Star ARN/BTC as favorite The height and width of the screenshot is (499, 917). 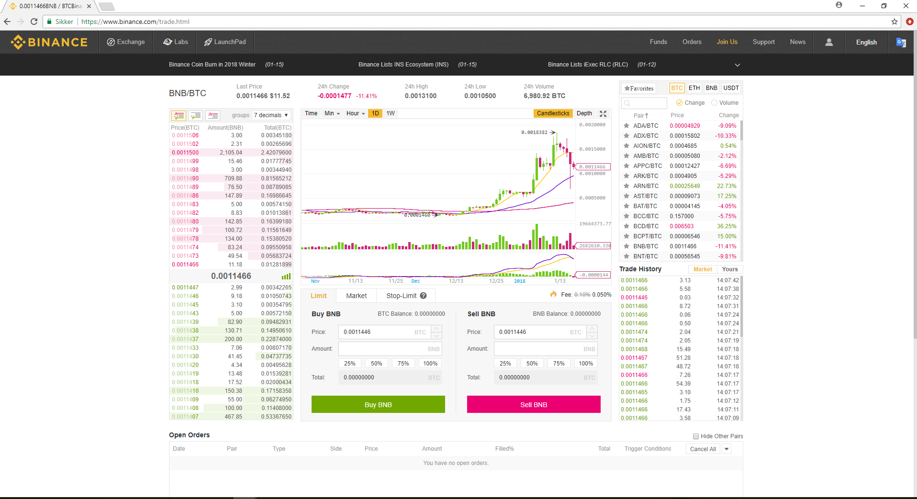pyautogui.click(x=626, y=186)
